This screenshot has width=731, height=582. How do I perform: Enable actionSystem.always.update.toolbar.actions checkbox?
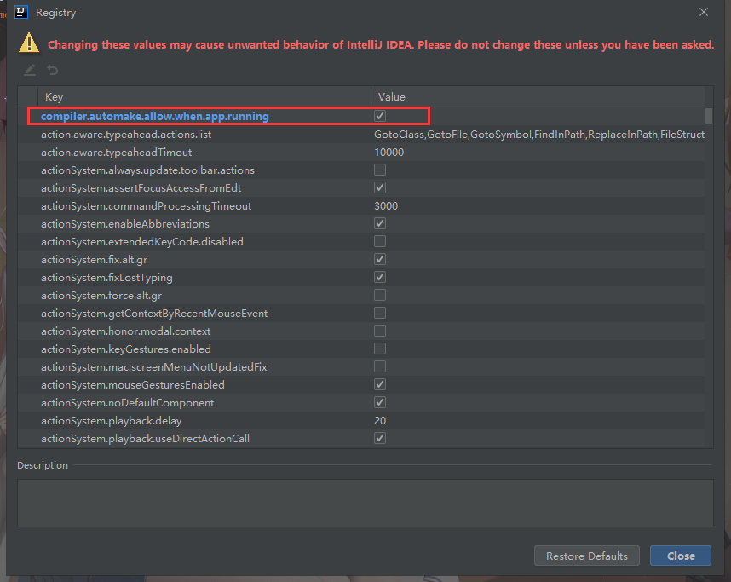pos(380,170)
